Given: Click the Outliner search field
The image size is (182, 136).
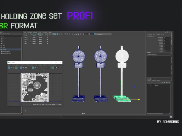Looking at the screenshot, I should [10, 36].
